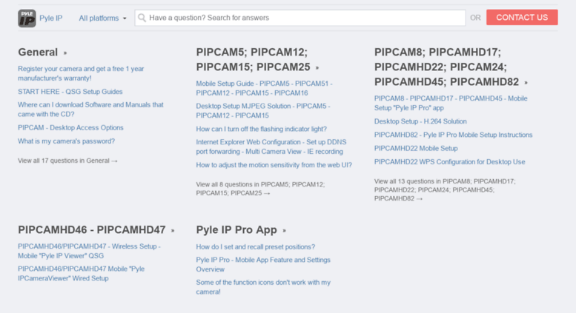Click arrow icon after PIPCAMHD45; PIPCAMHD82 heading

point(526,83)
